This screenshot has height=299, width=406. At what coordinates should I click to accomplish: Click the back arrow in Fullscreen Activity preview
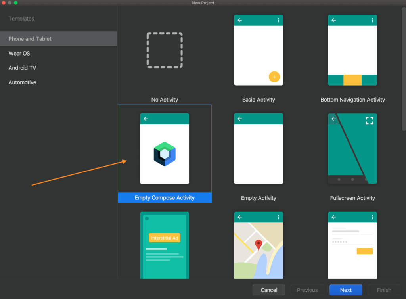pos(334,119)
